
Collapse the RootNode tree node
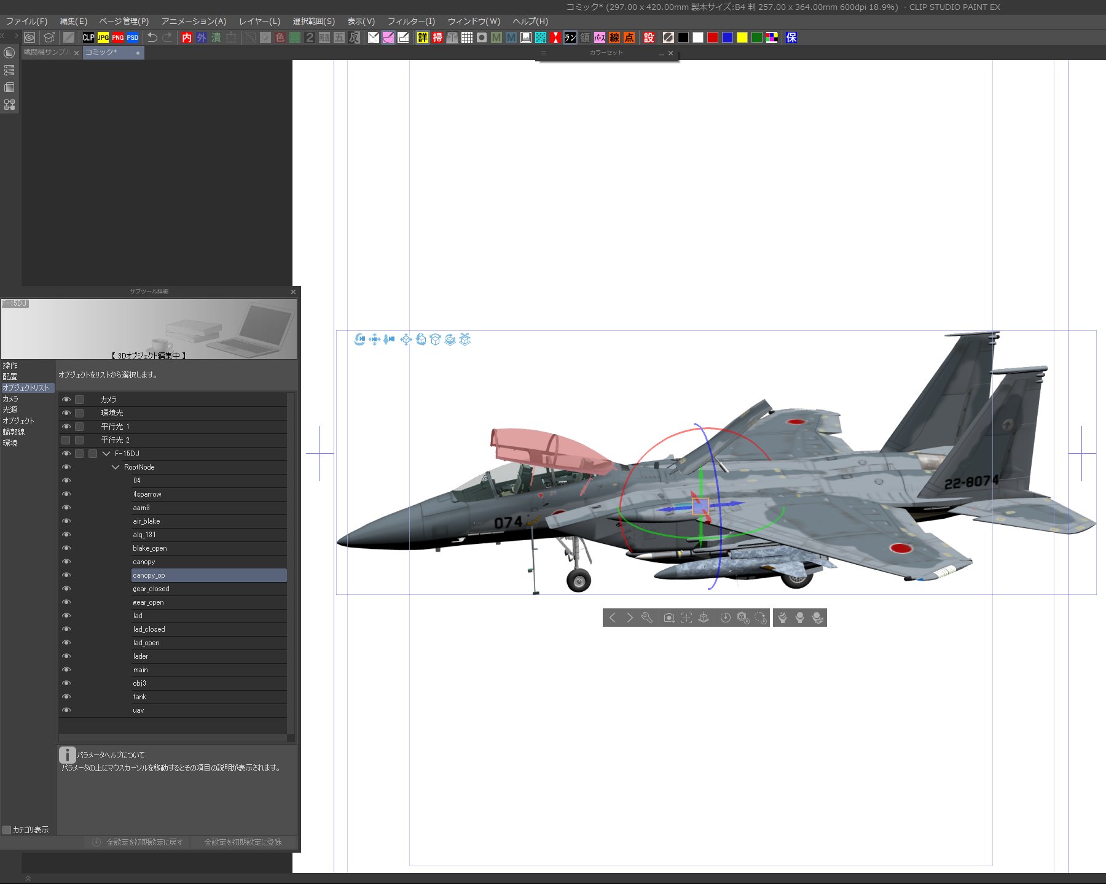(116, 467)
